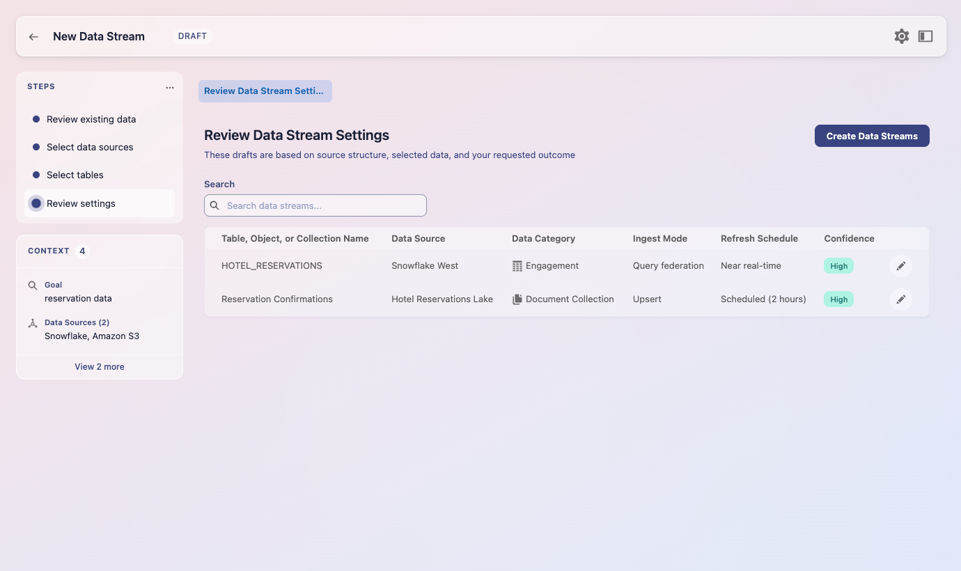Click the Ingest Mode column header
The width and height of the screenshot is (961, 571).
pyautogui.click(x=660, y=238)
